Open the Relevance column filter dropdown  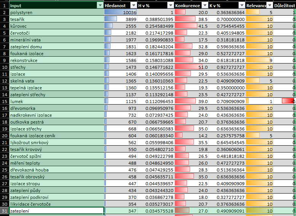tap(270, 5)
